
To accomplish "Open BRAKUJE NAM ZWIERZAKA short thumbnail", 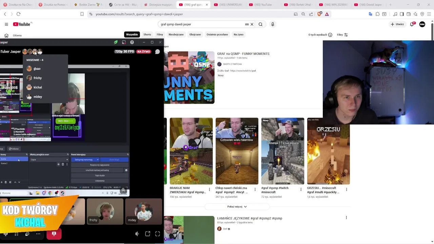I will pyautogui.click(x=191, y=151).
